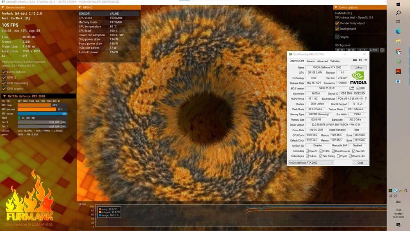Viewport: 410px width, 231px height.
Task: Click the FurMark flame taskbar icon
Action: (398, 71)
